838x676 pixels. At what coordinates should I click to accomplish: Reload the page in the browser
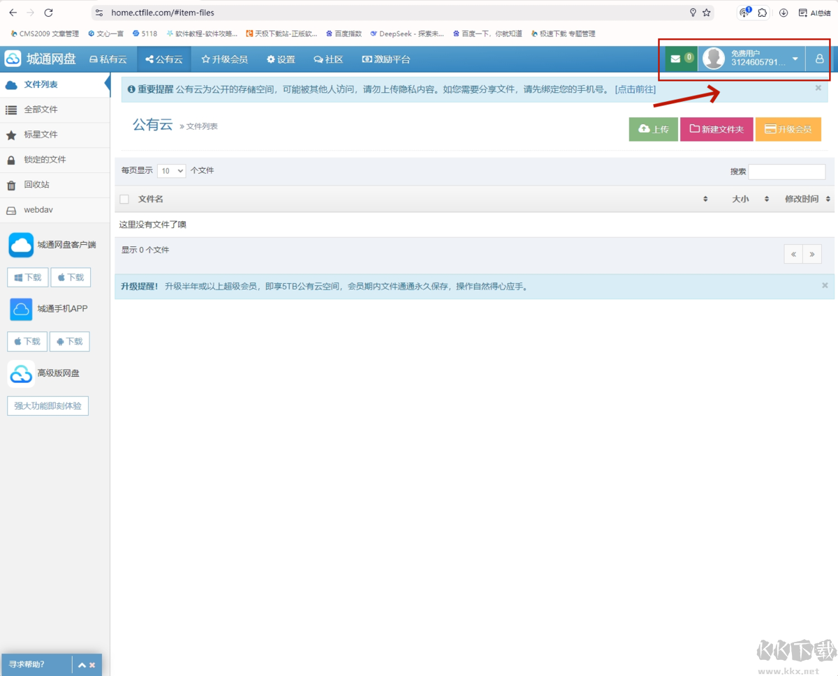pyautogui.click(x=48, y=13)
